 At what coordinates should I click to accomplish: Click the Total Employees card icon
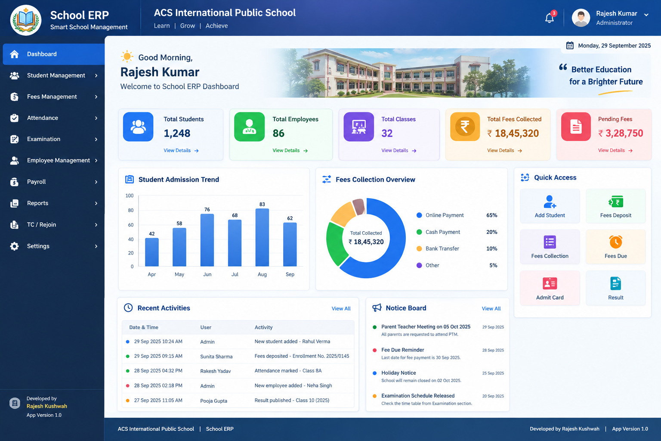click(x=249, y=127)
